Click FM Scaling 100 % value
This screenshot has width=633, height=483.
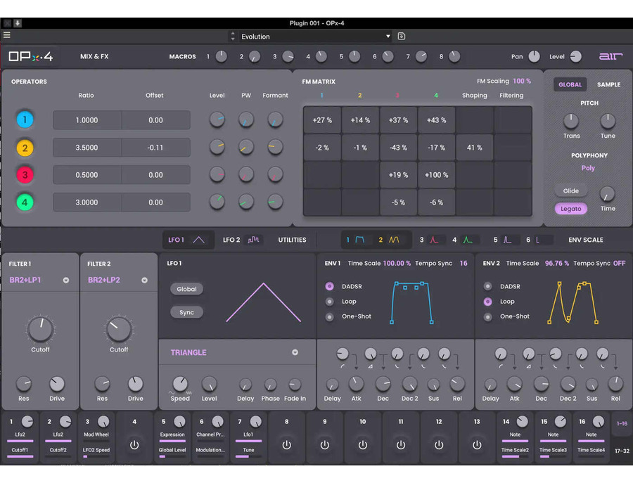point(522,81)
